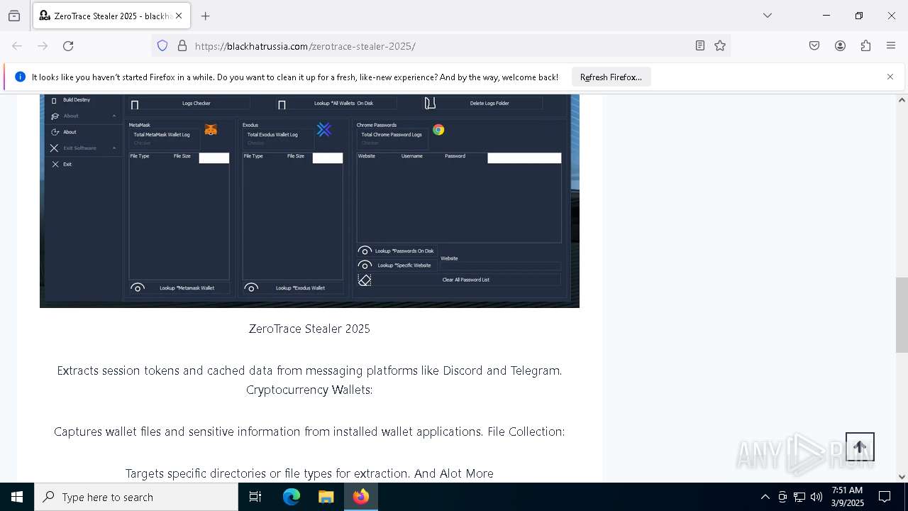Image resolution: width=908 pixels, height=511 pixels.
Task: Open the extensions puzzle icon
Action: [865, 46]
